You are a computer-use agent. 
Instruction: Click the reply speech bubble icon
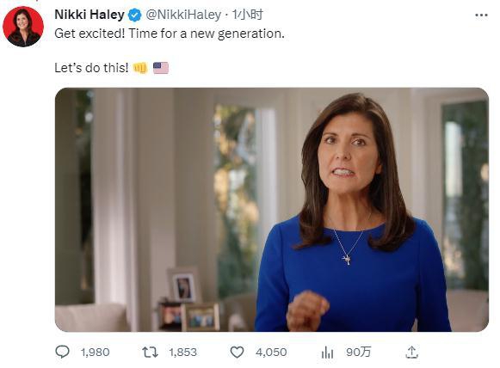(x=62, y=352)
